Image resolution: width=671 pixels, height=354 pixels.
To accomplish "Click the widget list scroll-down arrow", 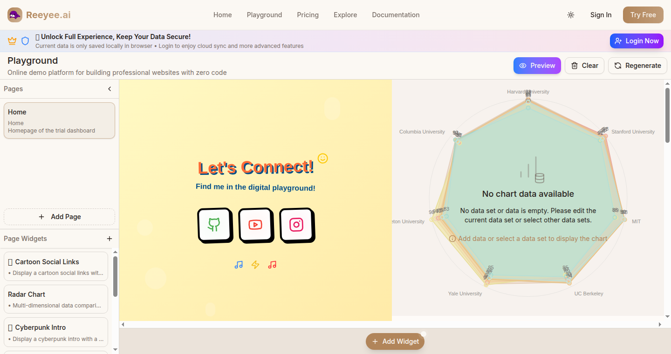I will 115,349.
